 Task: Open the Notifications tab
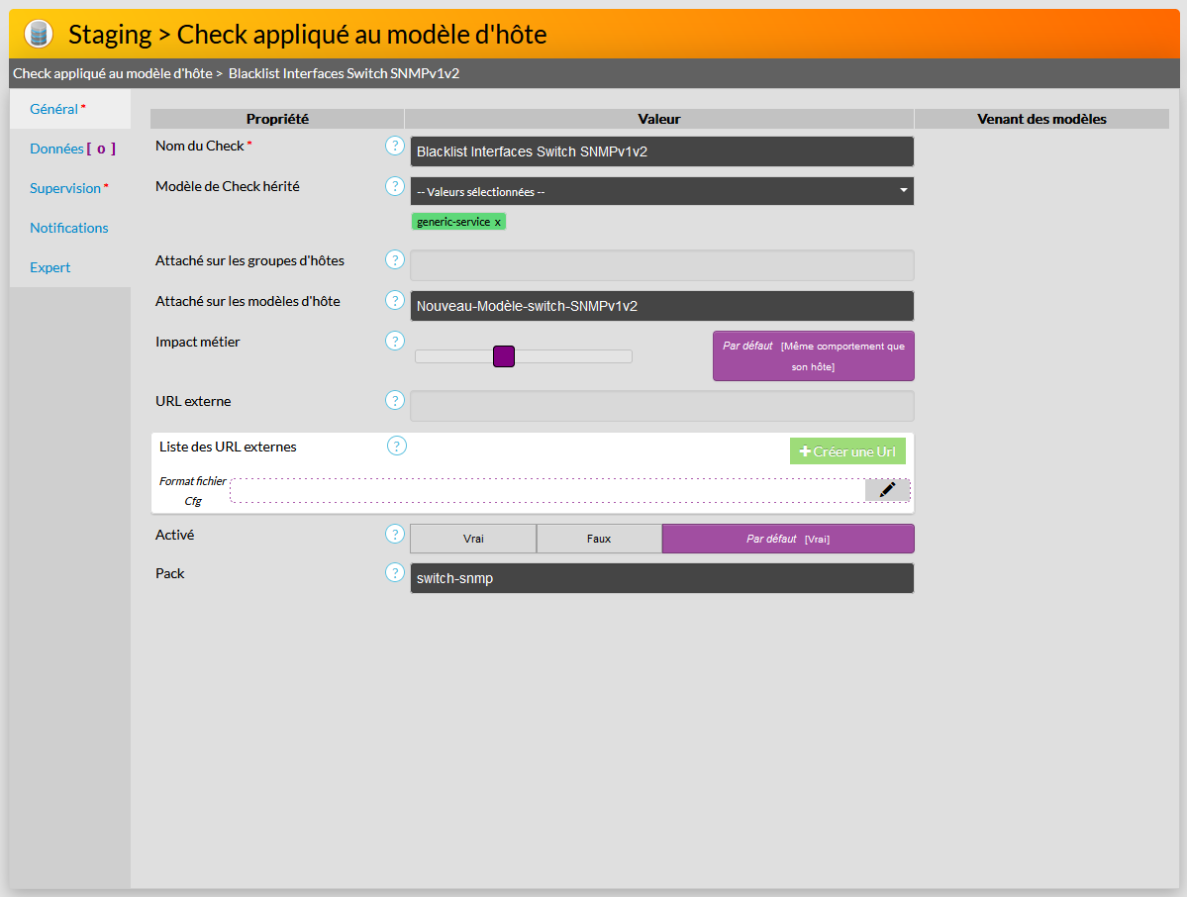pyautogui.click(x=69, y=228)
